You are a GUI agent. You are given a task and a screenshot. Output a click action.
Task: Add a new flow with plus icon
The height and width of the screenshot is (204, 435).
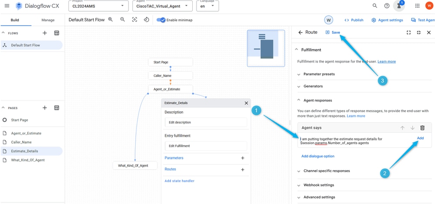44,33
